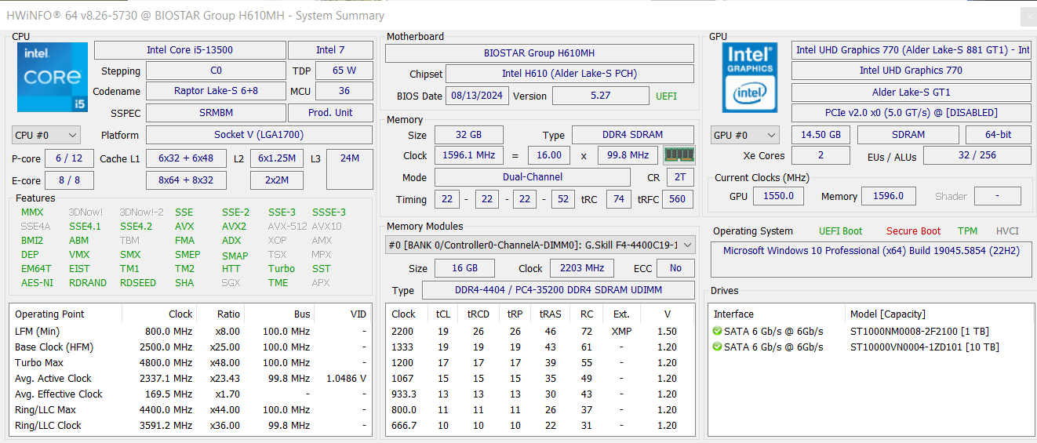Viewport: 1037px width, 443px height.
Task: Click the GPU Memory clock 1596.0 value
Action: (889, 196)
